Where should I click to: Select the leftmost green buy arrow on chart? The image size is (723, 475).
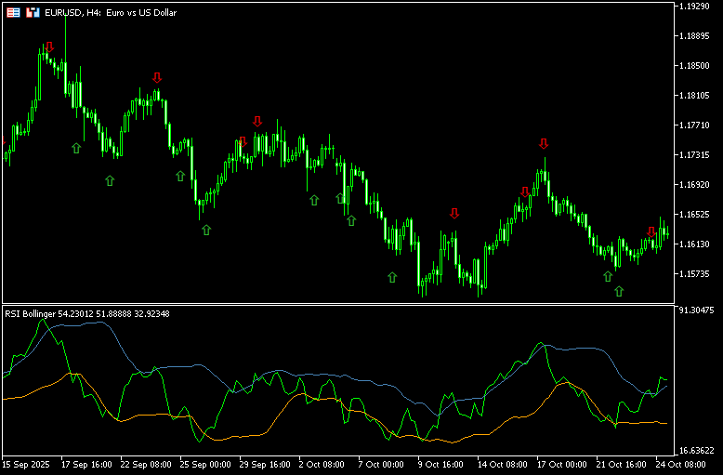pyautogui.click(x=77, y=147)
